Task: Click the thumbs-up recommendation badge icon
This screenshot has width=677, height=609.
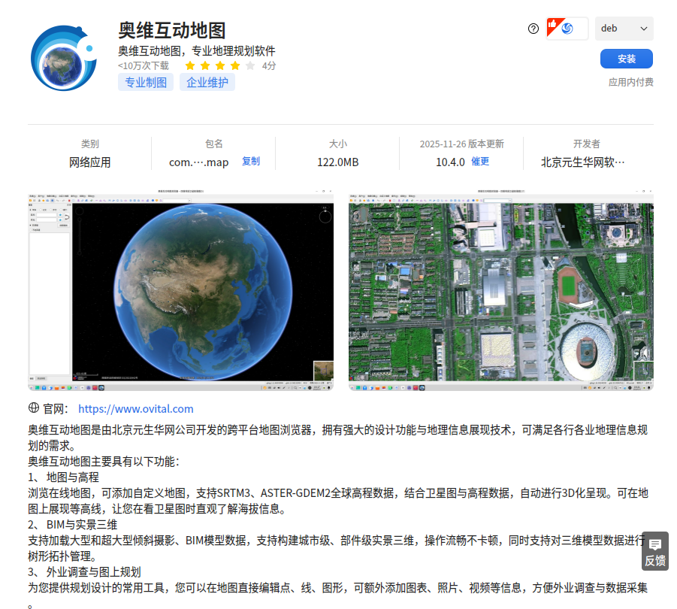Action: [554, 26]
